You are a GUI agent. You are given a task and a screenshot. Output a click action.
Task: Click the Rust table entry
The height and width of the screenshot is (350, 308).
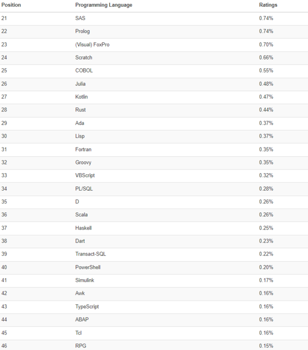80,110
